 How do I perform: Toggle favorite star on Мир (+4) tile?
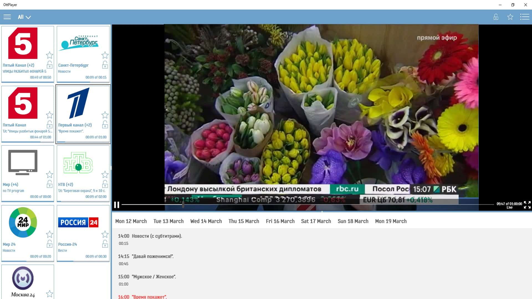(50, 174)
